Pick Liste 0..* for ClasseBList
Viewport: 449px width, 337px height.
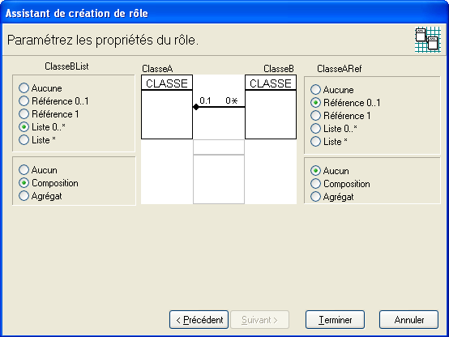42,127
